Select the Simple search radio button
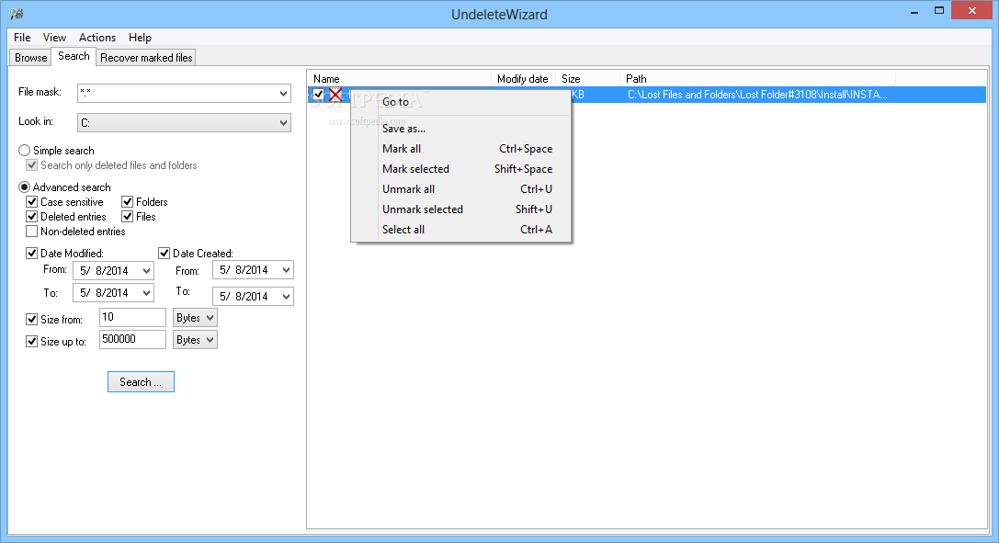The image size is (999, 543). pos(24,151)
